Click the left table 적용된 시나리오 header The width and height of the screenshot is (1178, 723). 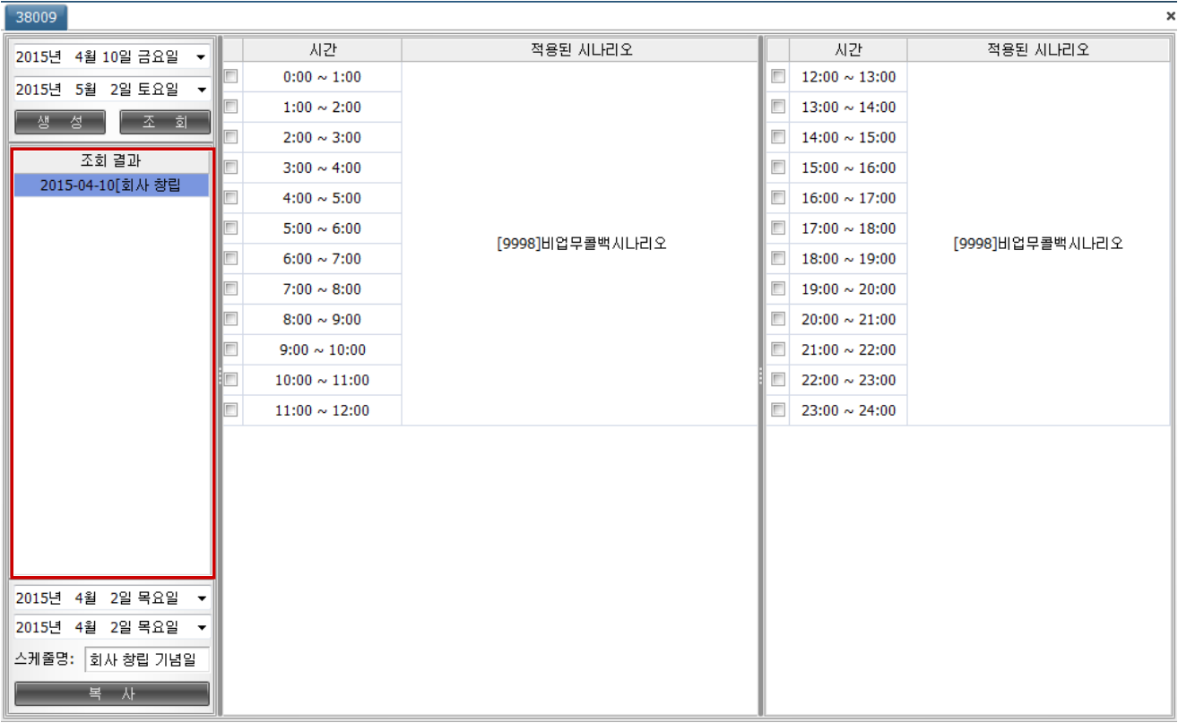click(x=580, y=50)
